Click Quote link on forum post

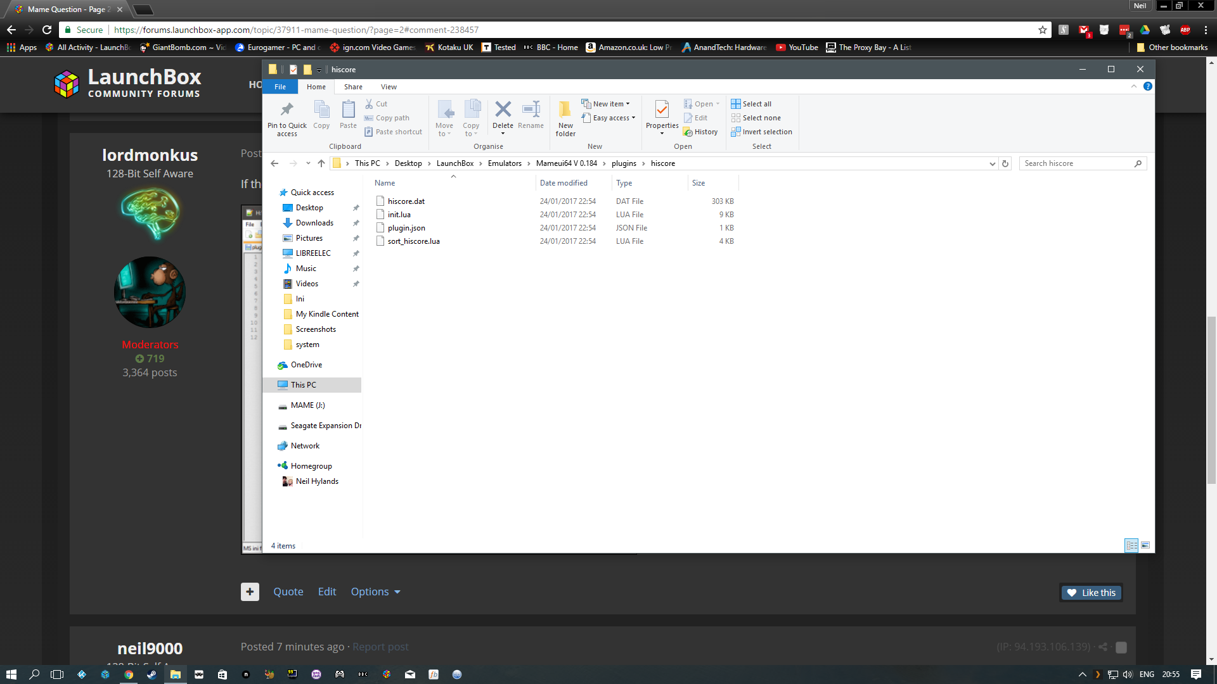[x=288, y=592]
